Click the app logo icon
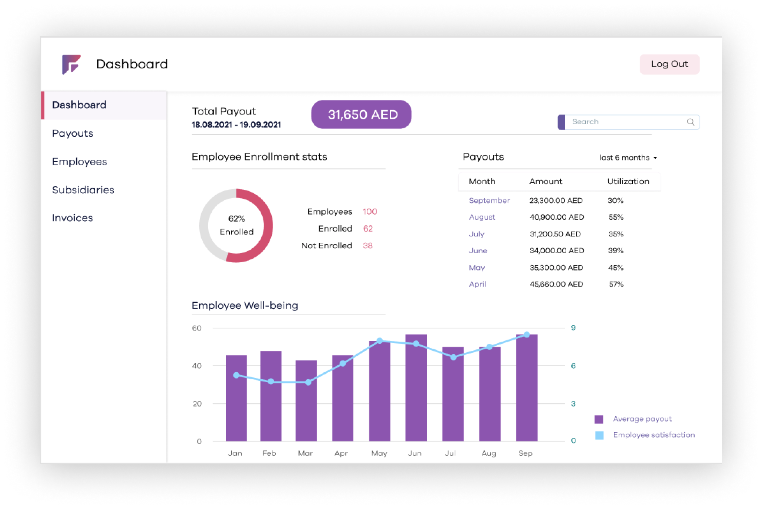This screenshot has width=762, height=508. [71, 64]
